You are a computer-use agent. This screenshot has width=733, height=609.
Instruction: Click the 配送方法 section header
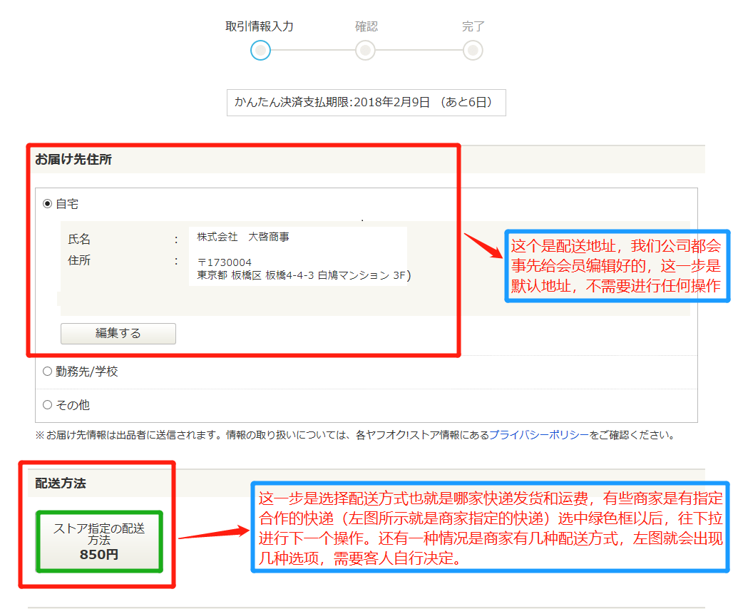[61, 483]
